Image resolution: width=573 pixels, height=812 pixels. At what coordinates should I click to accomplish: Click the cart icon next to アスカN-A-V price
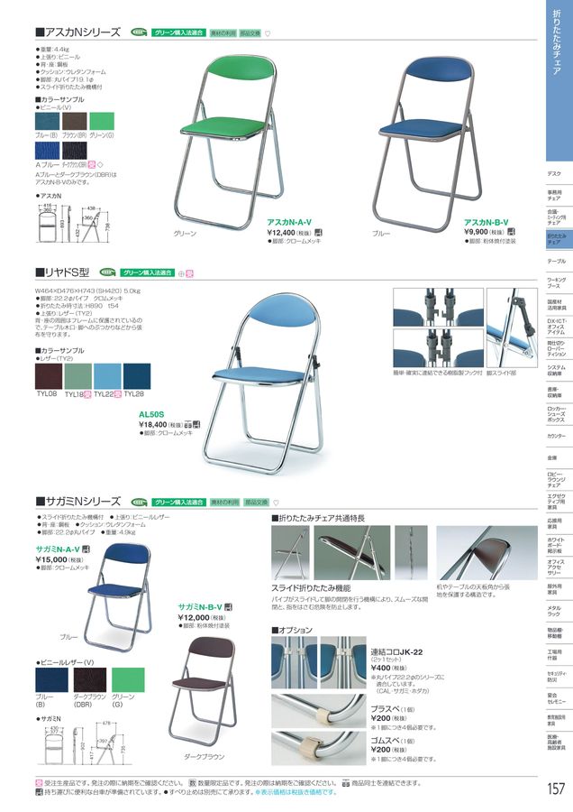tap(318, 233)
